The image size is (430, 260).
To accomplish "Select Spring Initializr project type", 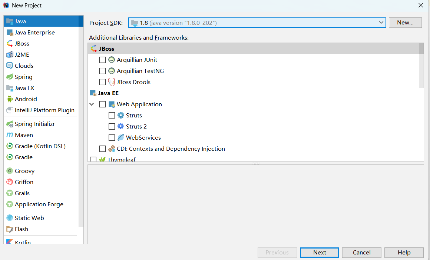I will pyautogui.click(x=41, y=124).
